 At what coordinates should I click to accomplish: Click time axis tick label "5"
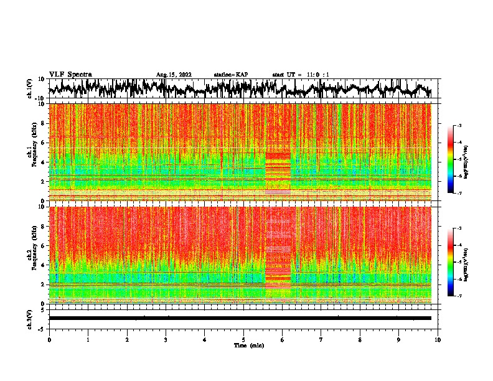pyautogui.click(x=243, y=340)
